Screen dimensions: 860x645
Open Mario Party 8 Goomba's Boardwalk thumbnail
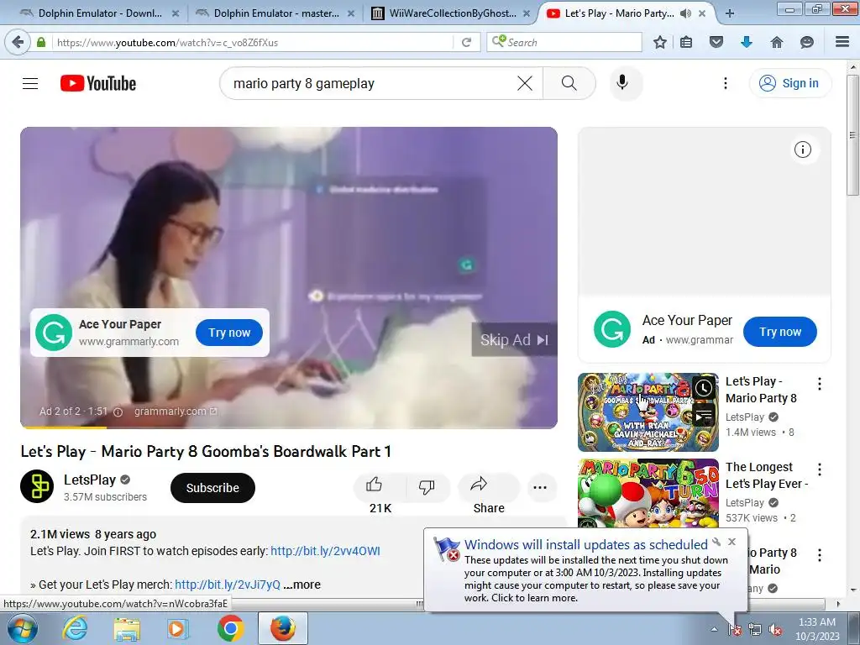point(648,412)
